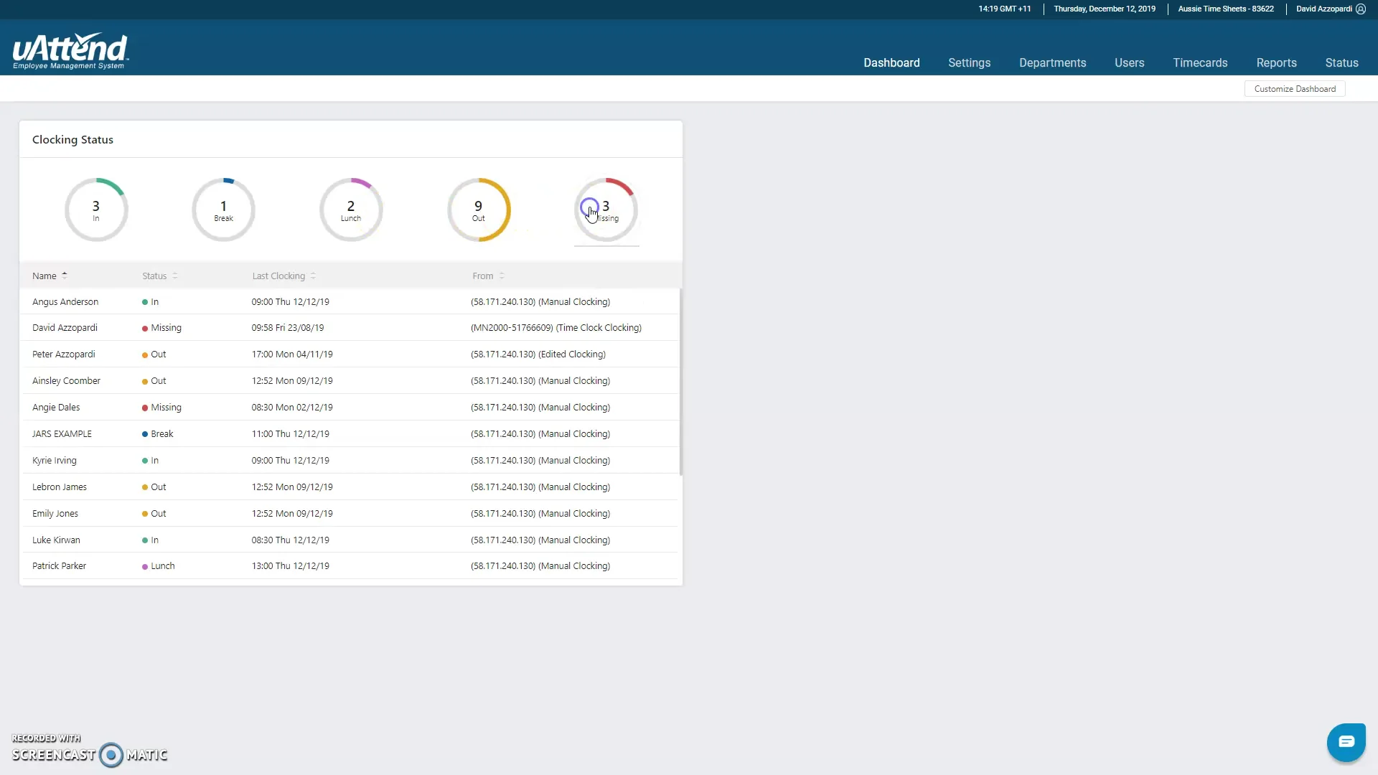Click Lunch status of Patrick Parker
The image size is (1378, 775).
pos(159,565)
